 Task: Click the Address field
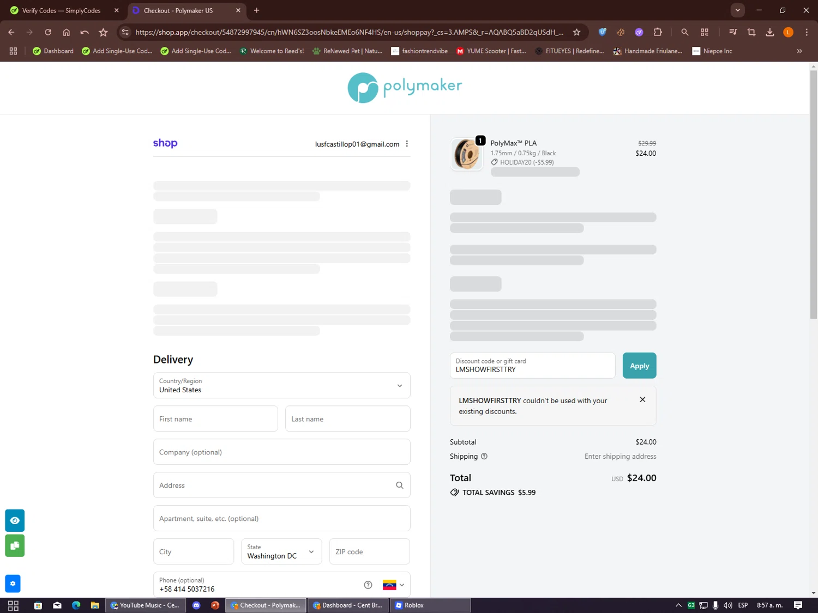pyautogui.click(x=281, y=485)
